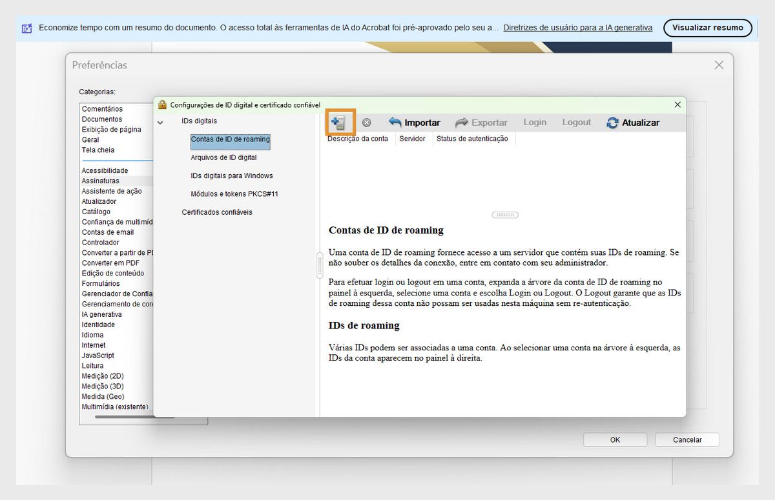Click the Servidor column header
This screenshot has width=775, height=500.
click(412, 139)
